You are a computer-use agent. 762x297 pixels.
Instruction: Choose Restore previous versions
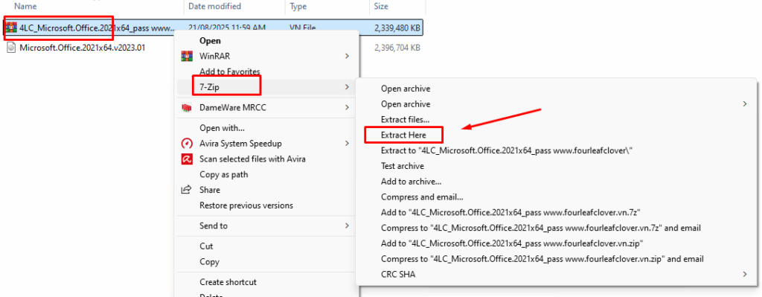[246, 205]
